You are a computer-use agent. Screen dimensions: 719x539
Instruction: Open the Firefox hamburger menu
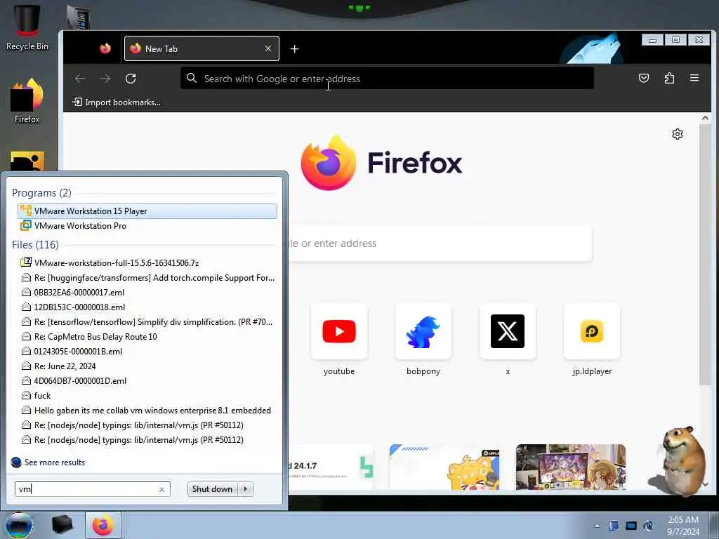pos(694,78)
